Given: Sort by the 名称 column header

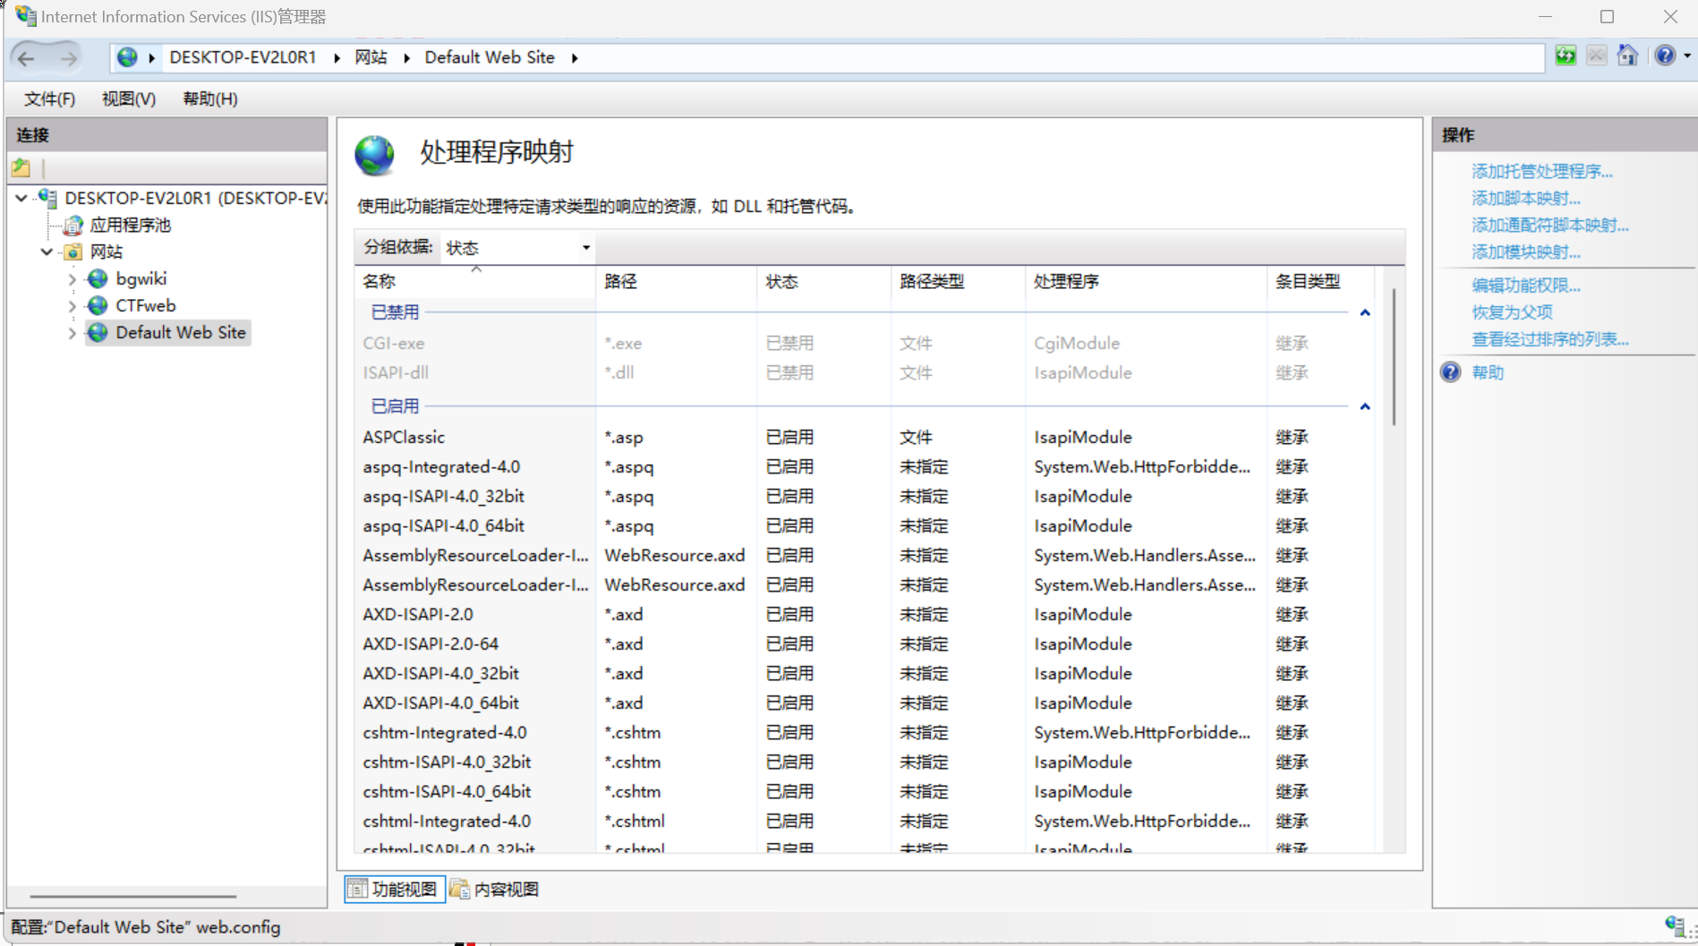Looking at the screenshot, I should (475, 282).
